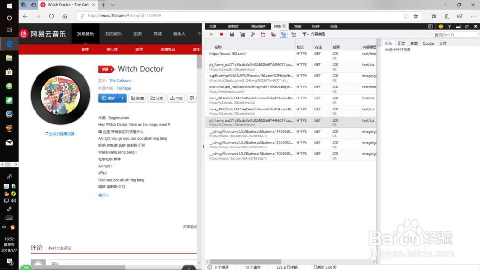Screen dimensions: 480x270
Task: Open a new browser tab with plus
Action: click(103, 5)
